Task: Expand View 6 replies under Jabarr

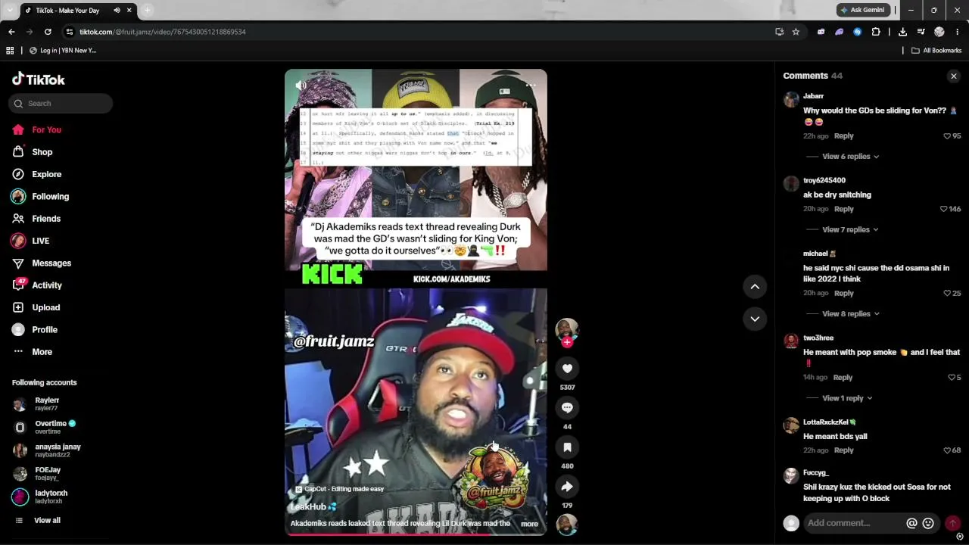Action: (850, 157)
